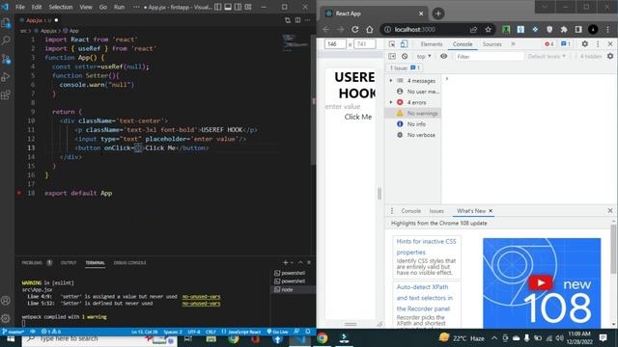Open the editor More Actions ellipsis
618x347 pixels.
point(307,20)
